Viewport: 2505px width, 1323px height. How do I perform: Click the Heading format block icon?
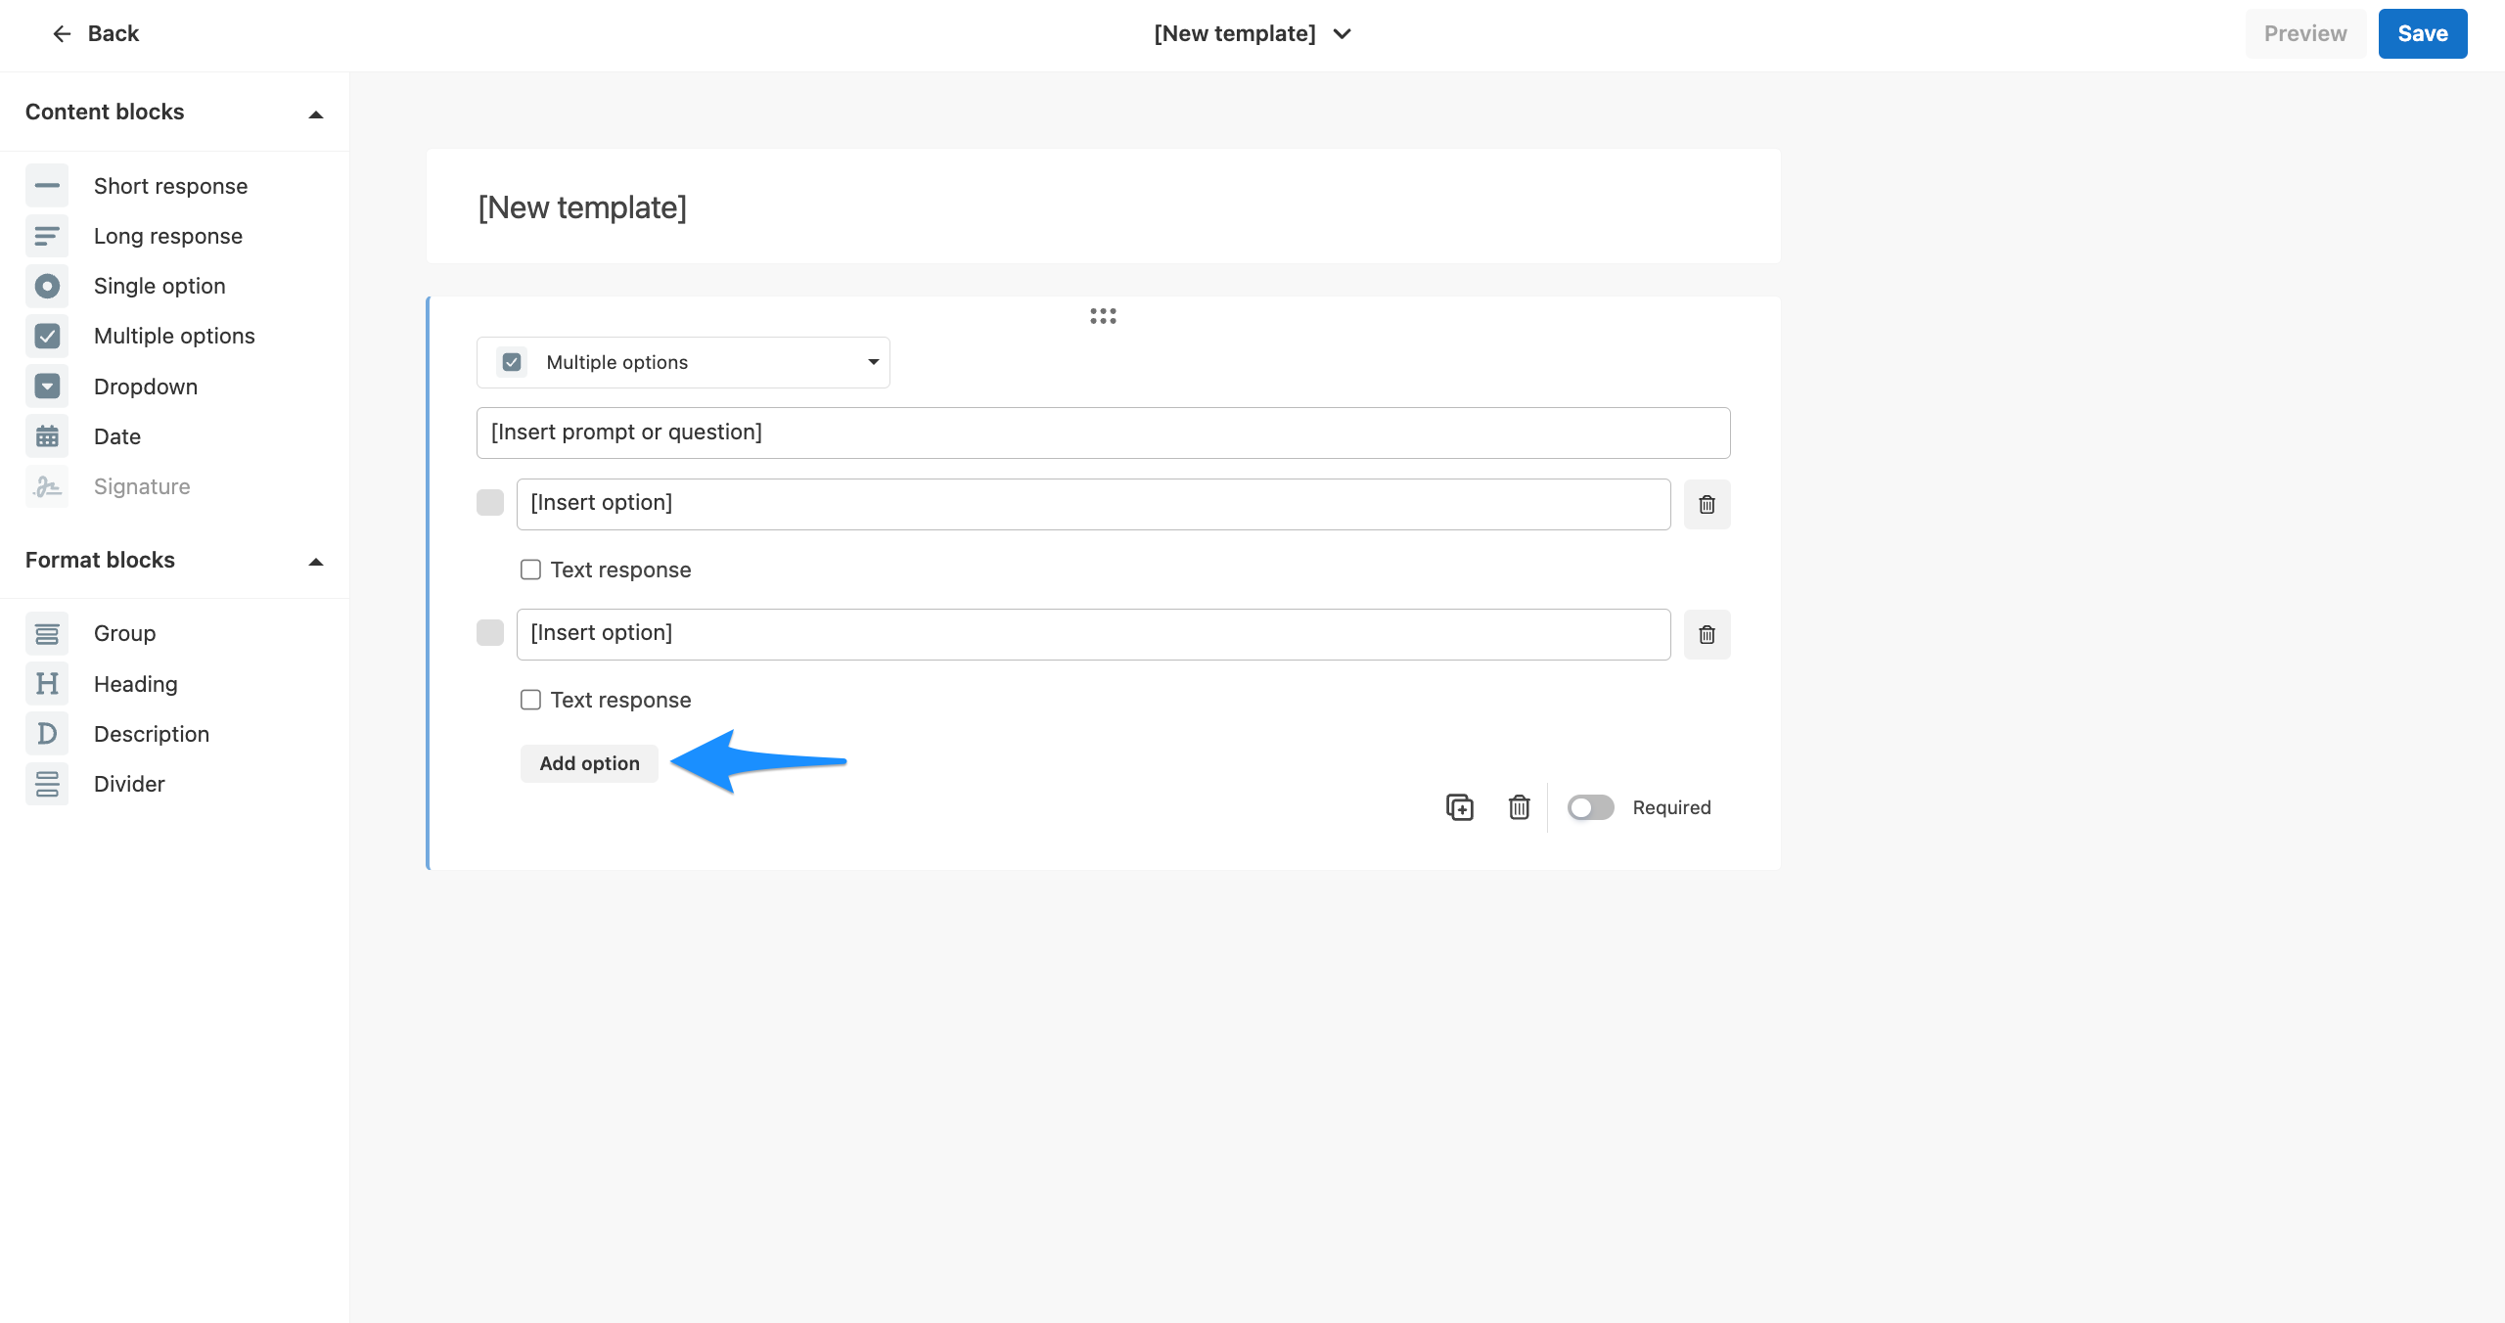(x=47, y=684)
